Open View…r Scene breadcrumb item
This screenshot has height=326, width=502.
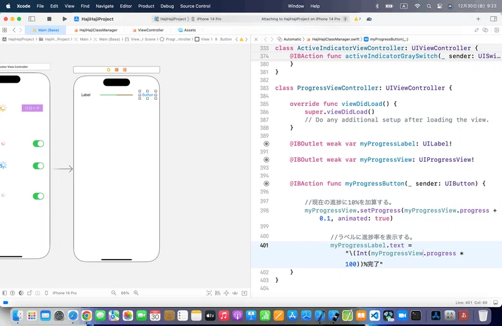click(x=140, y=39)
